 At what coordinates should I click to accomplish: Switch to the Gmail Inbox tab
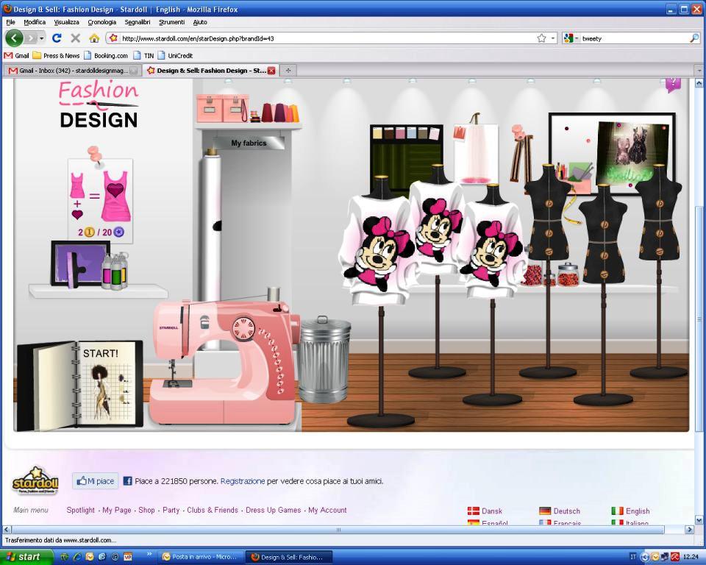(72, 71)
